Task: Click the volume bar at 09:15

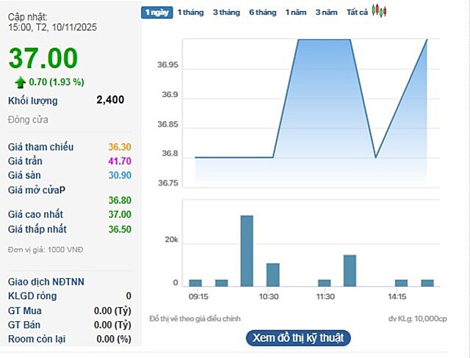Action: click(x=195, y=282)
